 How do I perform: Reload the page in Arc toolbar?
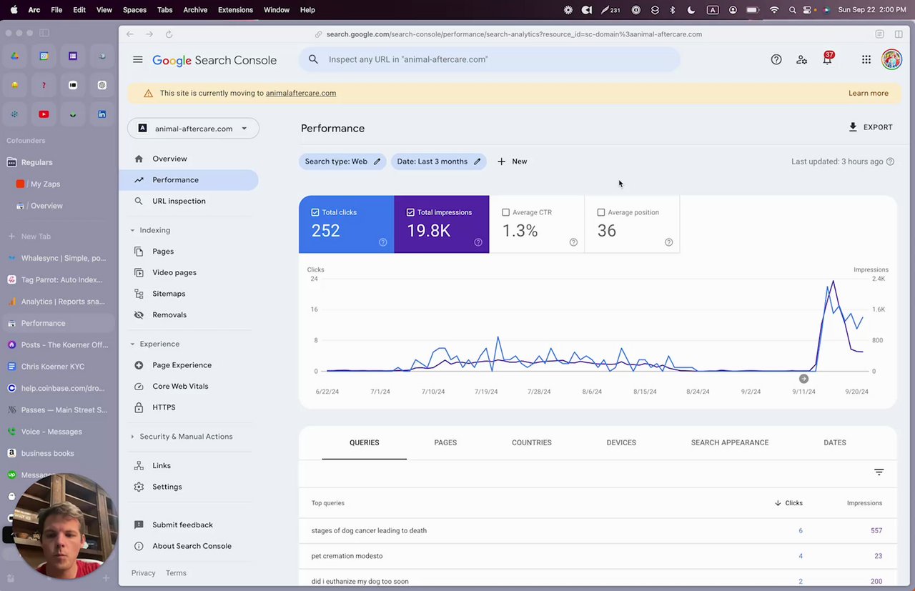[169, 34]
